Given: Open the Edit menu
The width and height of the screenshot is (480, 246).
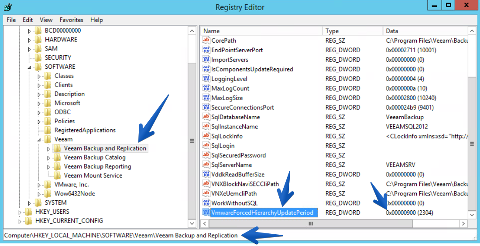Looking at the screenshot, I should point(27,20).
